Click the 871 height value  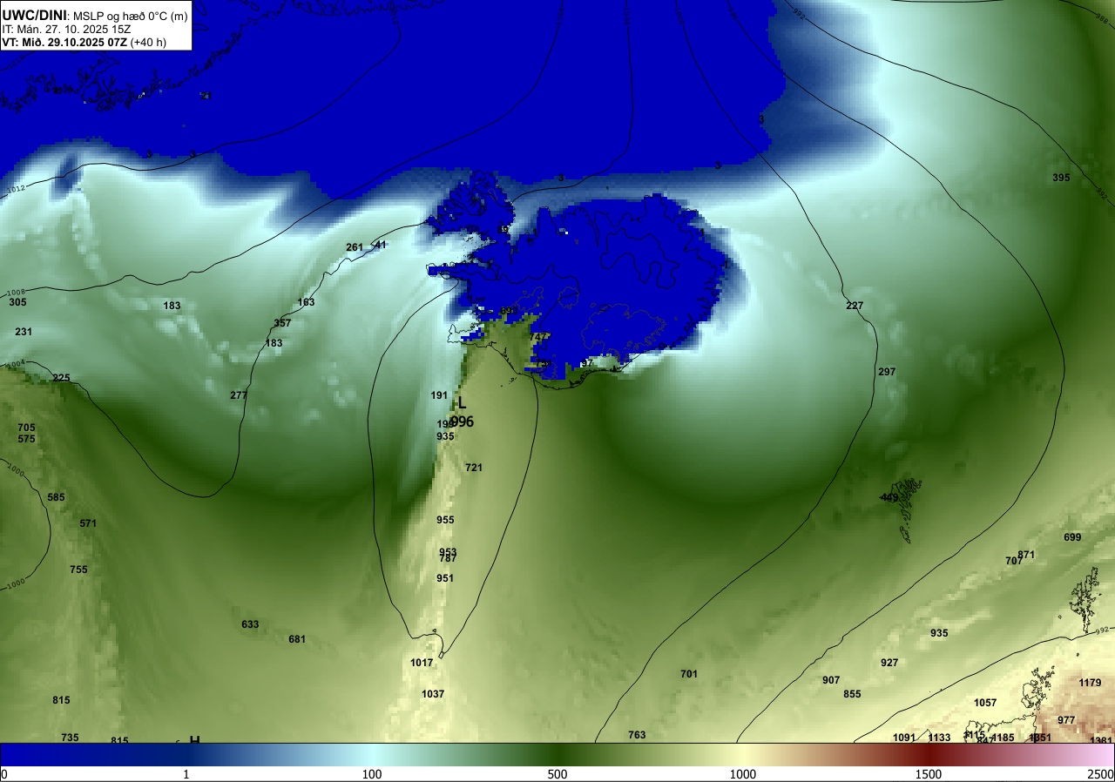tap(1026, 555)
